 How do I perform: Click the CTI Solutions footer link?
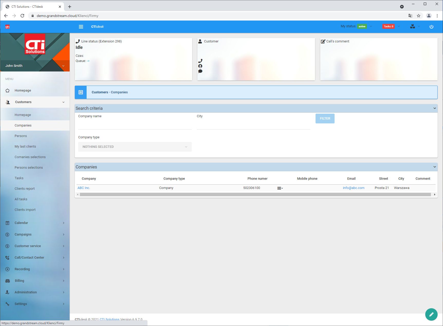coord(109,320)
